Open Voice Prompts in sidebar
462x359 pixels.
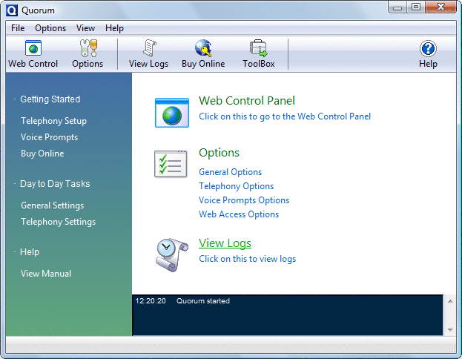[49, 137]
